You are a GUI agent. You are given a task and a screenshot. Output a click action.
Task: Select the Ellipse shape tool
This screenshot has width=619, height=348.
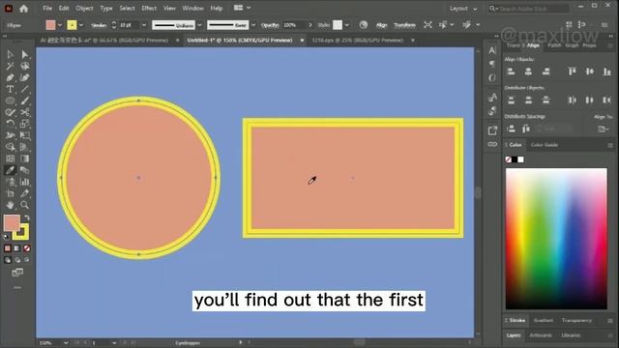(x=11, y=101)
